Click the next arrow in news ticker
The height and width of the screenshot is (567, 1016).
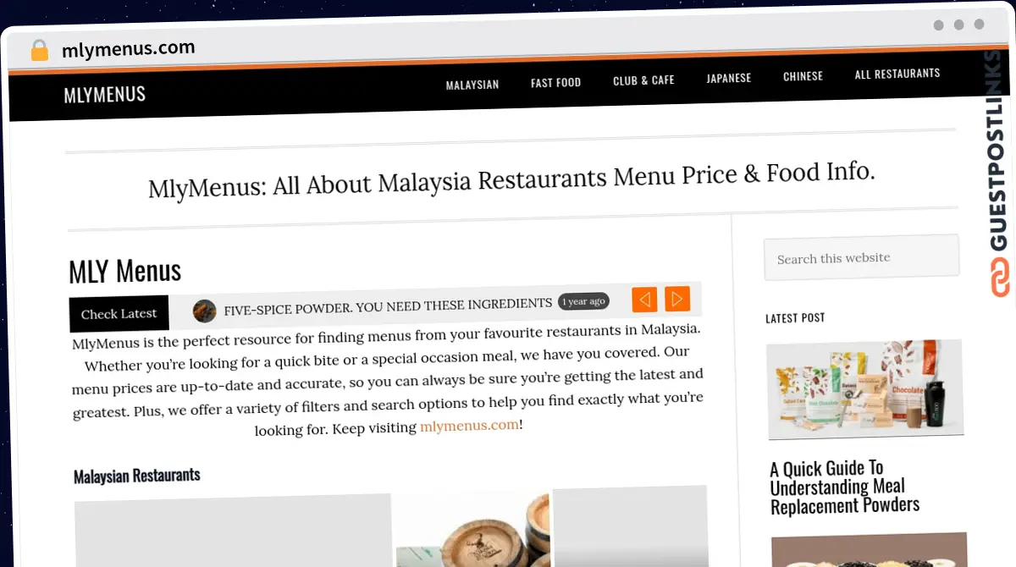point(677,298)
